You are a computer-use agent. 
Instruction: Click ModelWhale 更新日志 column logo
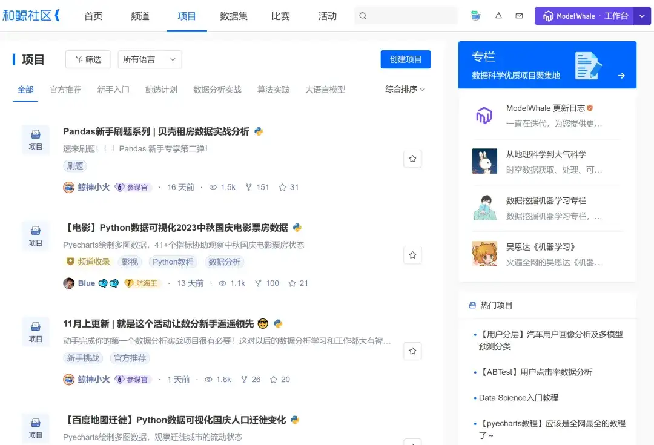click(x=484, y=115)
